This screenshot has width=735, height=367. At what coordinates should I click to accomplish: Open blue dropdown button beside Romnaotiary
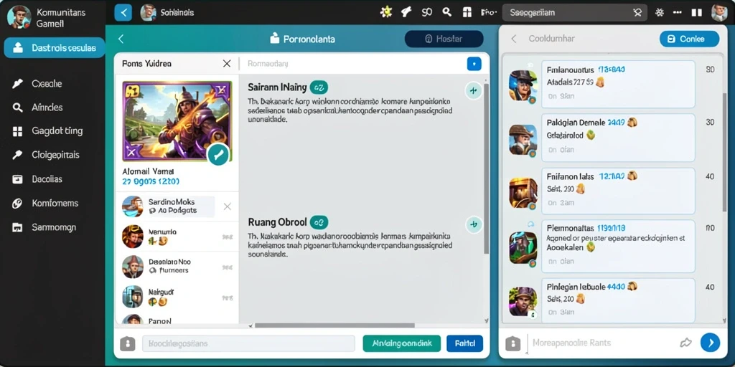pyautogui.click(x=474, y=64)
